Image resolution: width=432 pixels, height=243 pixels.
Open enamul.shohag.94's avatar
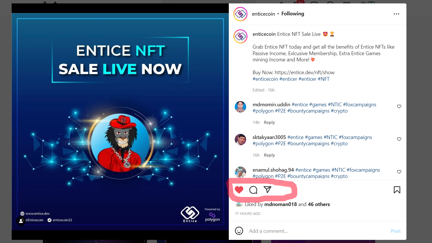click(x=240, y=172)
